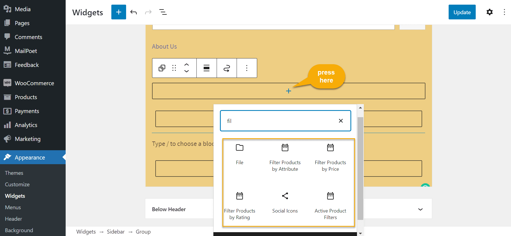Insert Filter Products by Attribute block
The width and height of the screenshot is (511, 236).
(x=285, y=158)
